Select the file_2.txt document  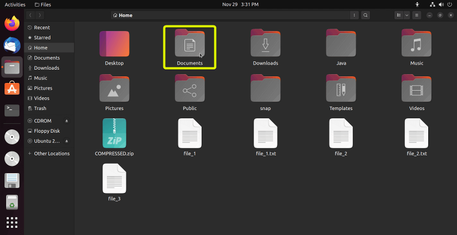pyautogui.click(x=417, y=133)
